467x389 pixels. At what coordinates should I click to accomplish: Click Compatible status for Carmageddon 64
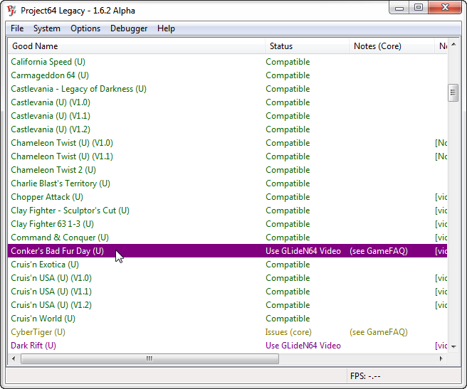(x=288, y=75)
